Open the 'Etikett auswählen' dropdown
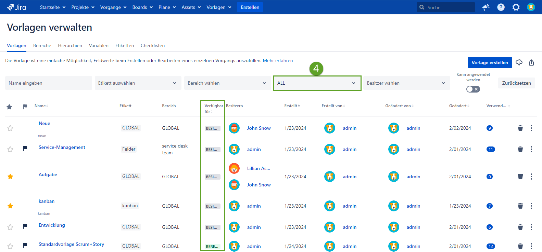This screenshot has width=542, height=252. point(138,83)
